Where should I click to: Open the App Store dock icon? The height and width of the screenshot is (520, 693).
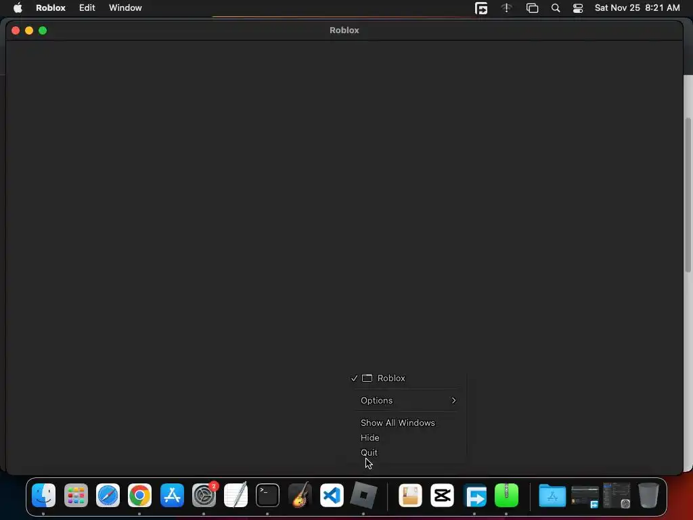click(x=172, y=495)
